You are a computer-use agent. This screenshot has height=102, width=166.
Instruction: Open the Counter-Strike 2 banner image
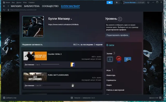35,56
